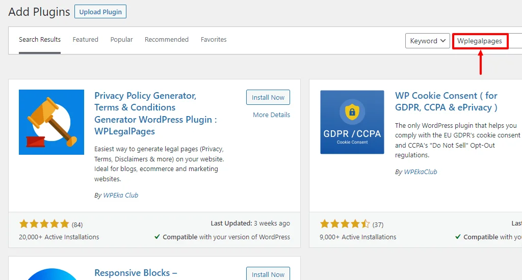This screenshot has height=280, width=522.
Task: Click the star rating of WP Cookie Consent
Action: coord(345,224)
